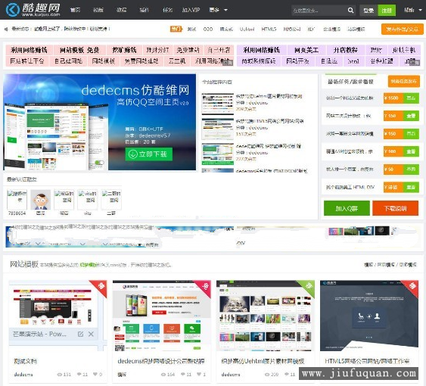426x386 pixels.
Task: Open 测试文档 template card title
Action: 25,361
